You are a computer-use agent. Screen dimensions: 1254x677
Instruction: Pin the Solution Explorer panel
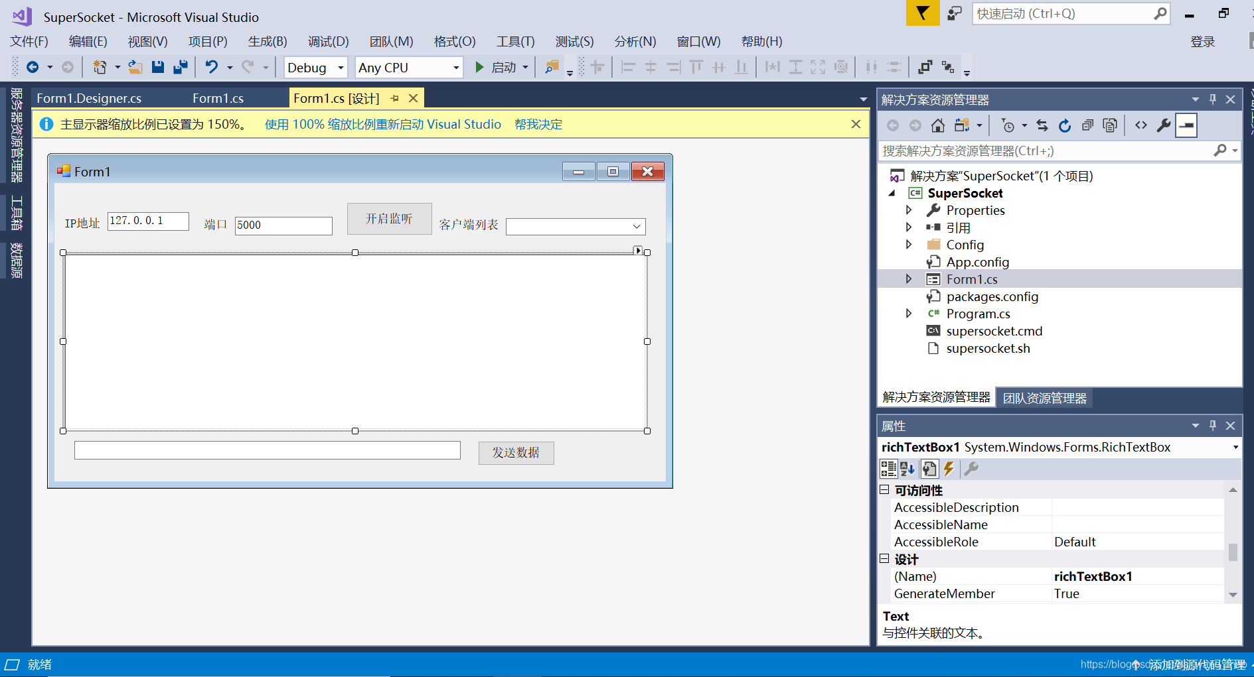[x=1213, y=99]
